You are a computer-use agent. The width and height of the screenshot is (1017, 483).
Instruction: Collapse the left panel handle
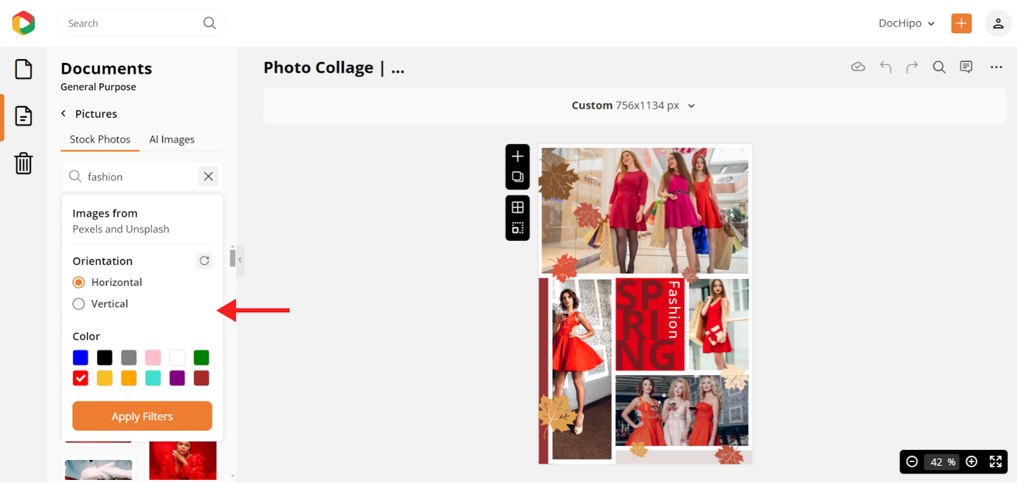click(x=240, y=259)
